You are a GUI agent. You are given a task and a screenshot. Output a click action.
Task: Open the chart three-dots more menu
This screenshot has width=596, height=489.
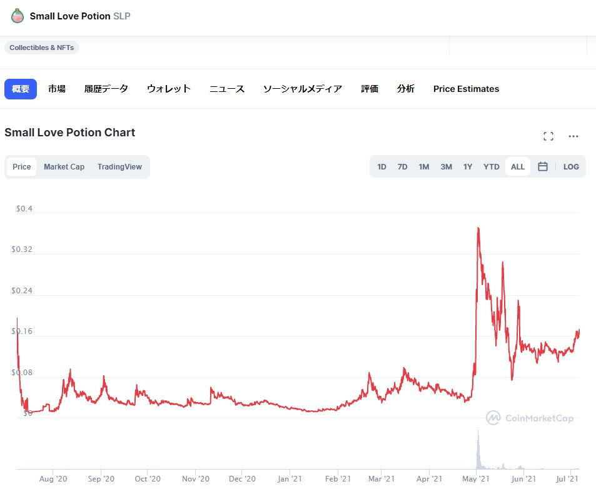tap(573, 136)
